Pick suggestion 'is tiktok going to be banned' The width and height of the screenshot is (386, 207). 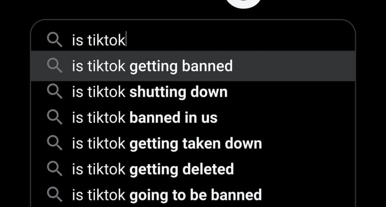(193, 194)
